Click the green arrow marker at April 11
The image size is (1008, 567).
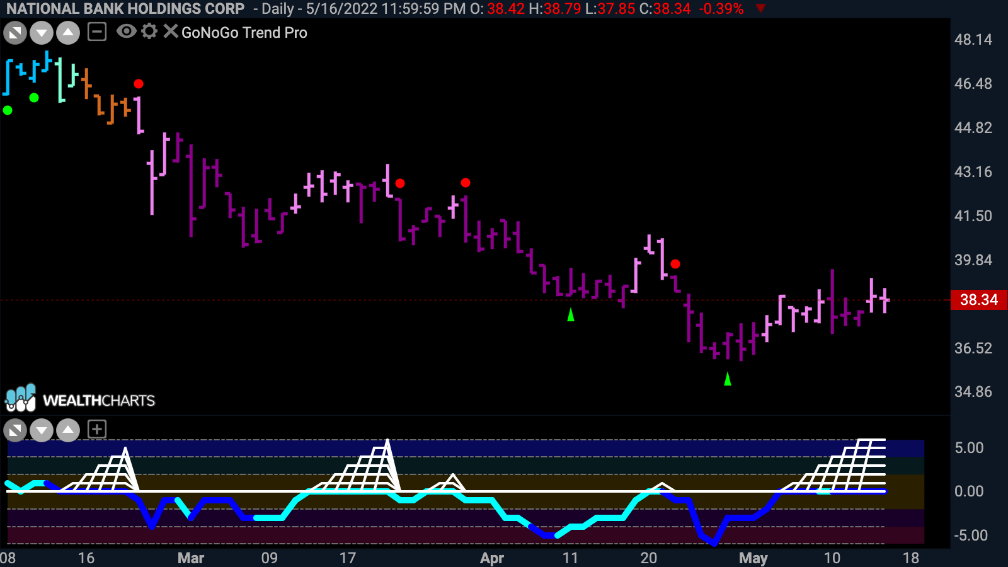[571, 314]
